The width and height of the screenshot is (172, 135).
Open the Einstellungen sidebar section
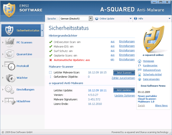click(25, 89)
